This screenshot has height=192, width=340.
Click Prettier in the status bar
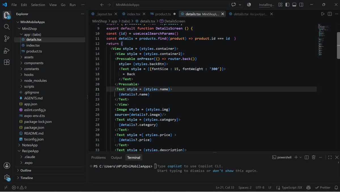[x=322, y=187]
